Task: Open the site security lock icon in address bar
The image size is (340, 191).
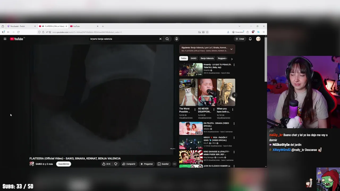Action: (43, 32)
